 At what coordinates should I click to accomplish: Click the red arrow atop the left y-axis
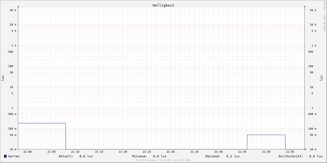[x=18, y=6]
